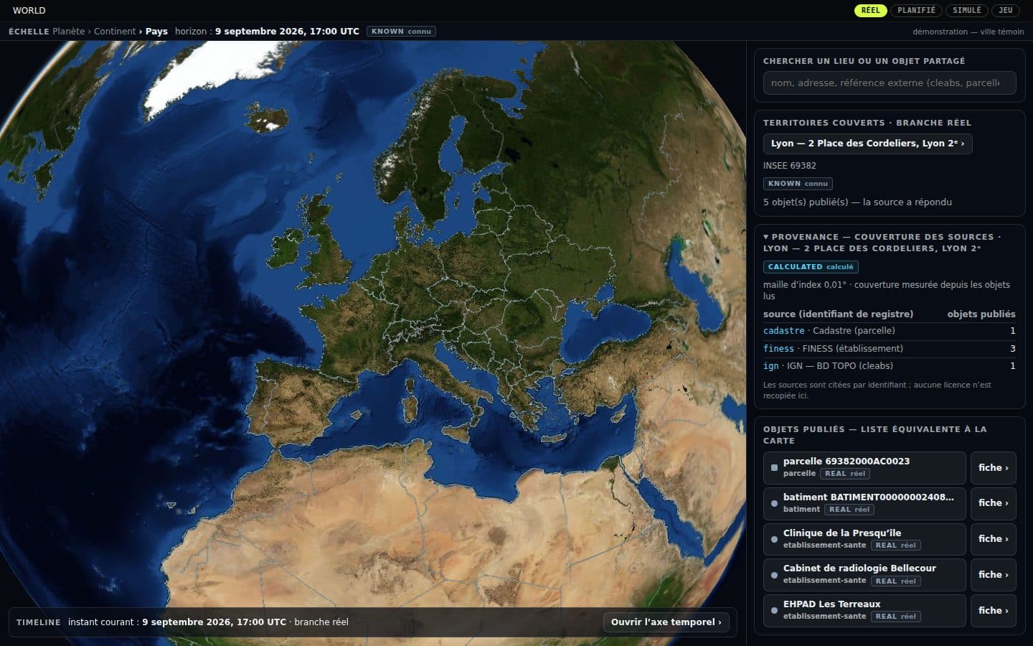Viewport: 1033px width, 646px height.
Task: Open fiche for parcelle 69382000AC0023
Action: (x=993, y=467)
